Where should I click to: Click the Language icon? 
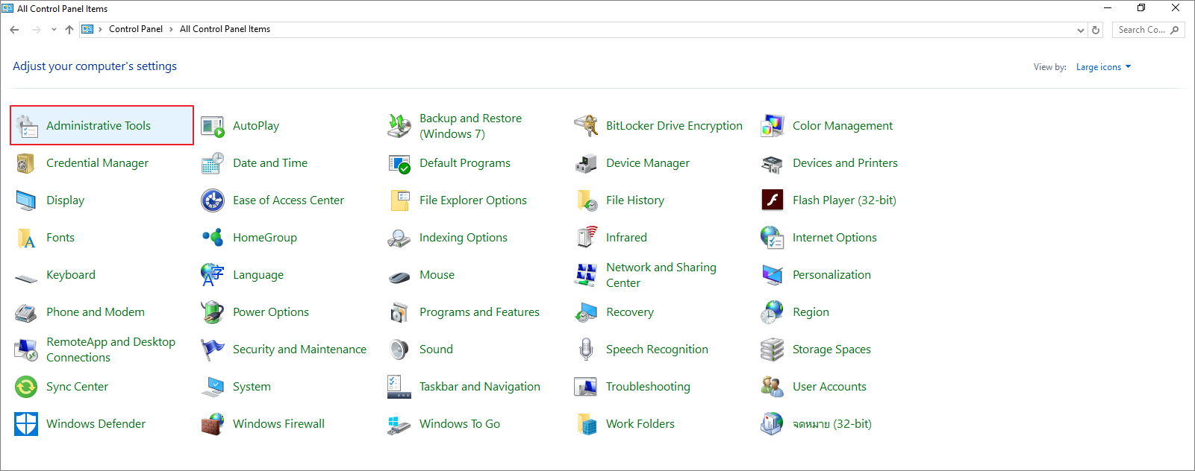[213, 275]
